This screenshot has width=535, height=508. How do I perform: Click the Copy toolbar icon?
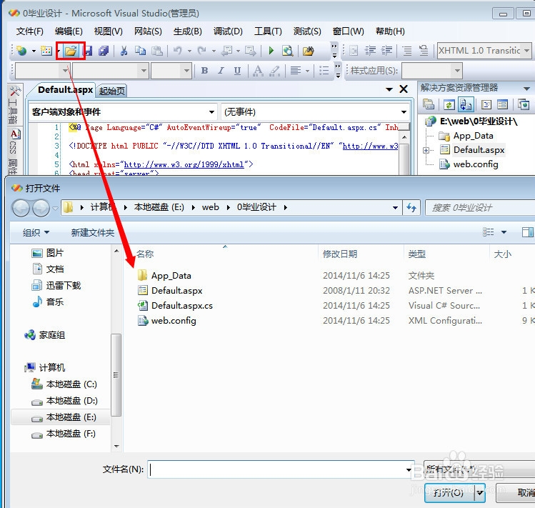(x=140, y=51)
